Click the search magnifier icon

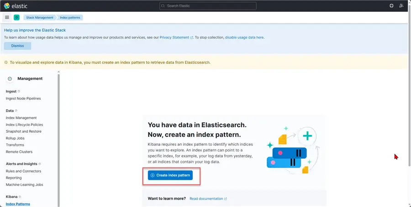point(163,6)
